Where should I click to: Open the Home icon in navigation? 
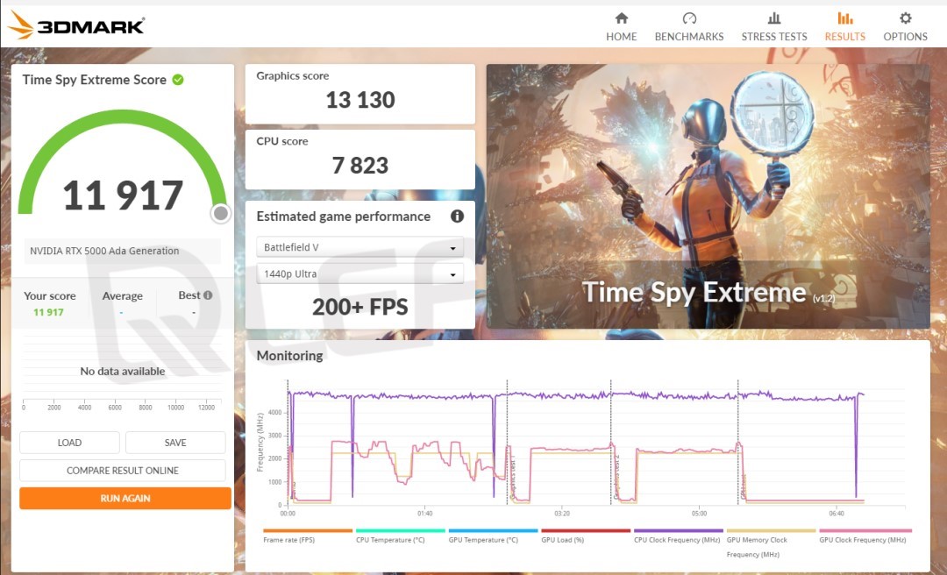coord(622,18)
